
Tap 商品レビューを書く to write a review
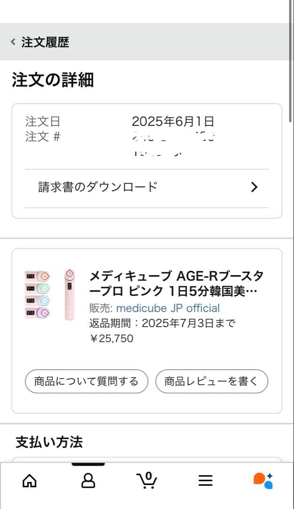pos(212,381)
